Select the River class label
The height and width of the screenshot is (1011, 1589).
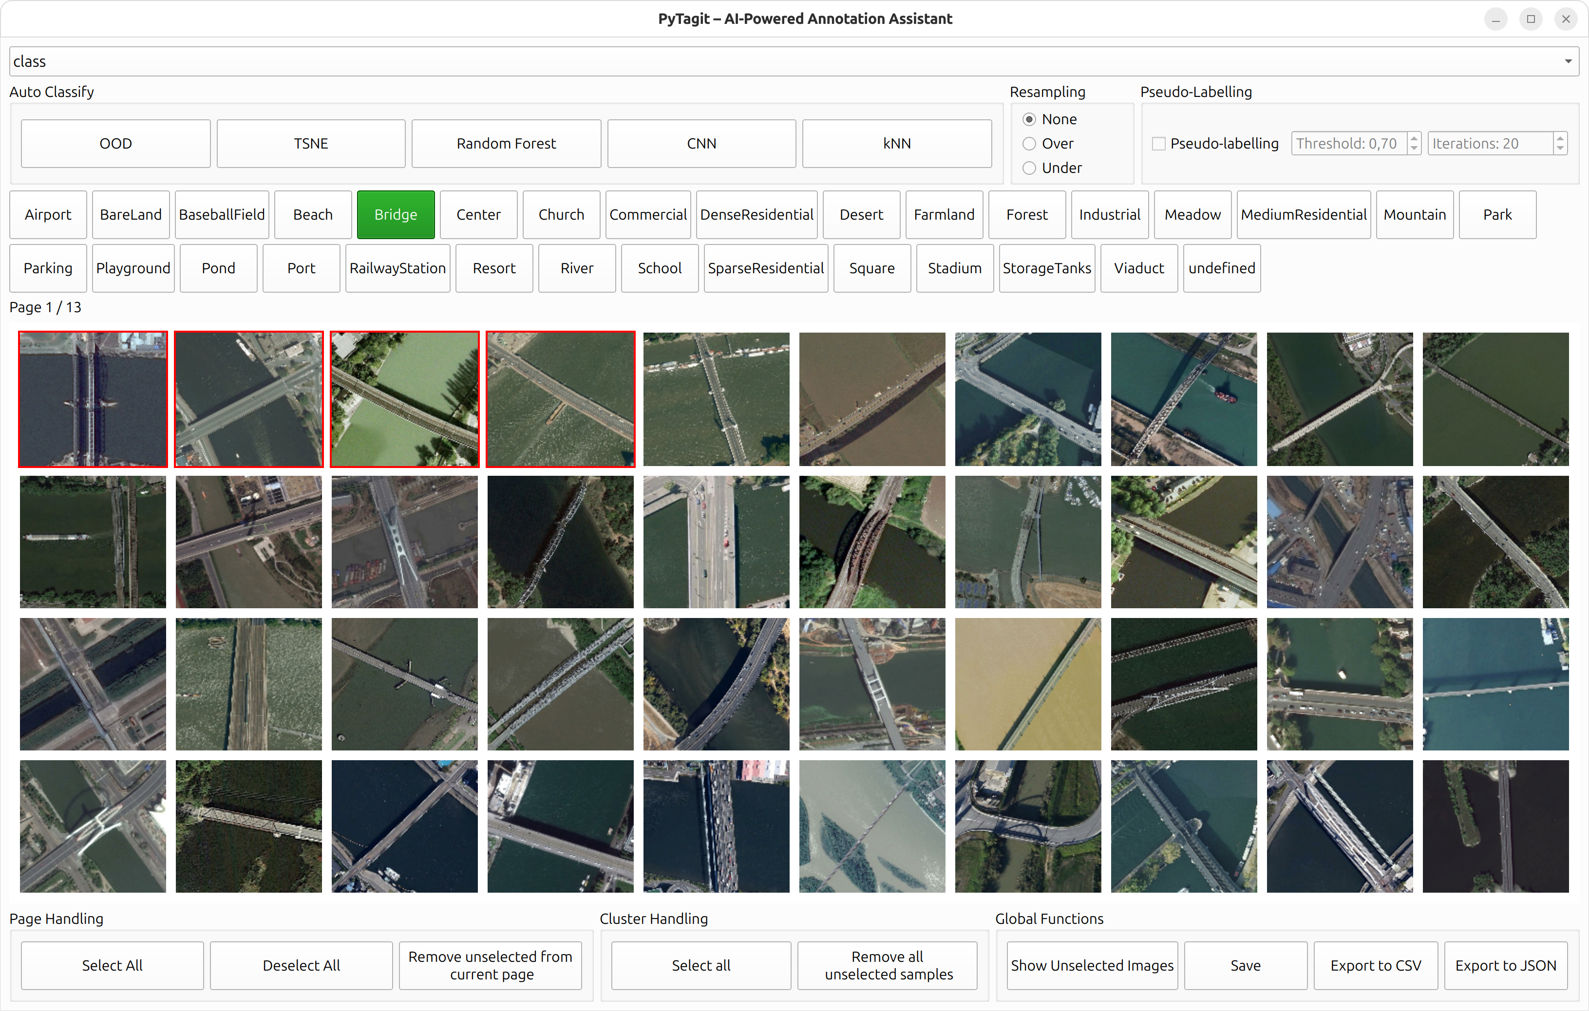[x=577, y=268]
